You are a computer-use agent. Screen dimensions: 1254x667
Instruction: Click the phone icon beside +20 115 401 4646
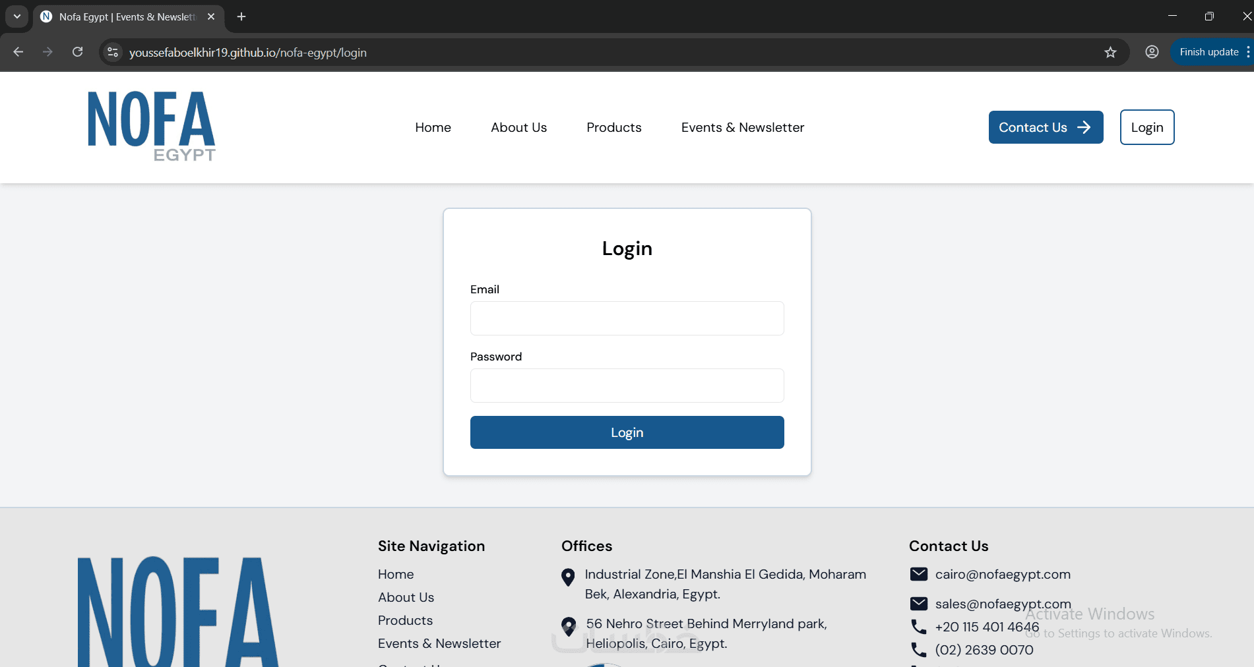(x=918, y=626)
